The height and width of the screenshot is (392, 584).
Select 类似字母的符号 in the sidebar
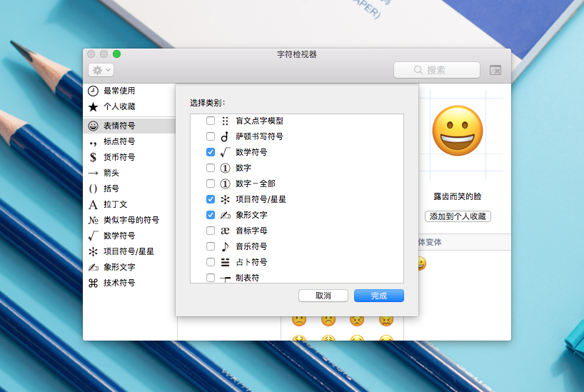(131, 220)
